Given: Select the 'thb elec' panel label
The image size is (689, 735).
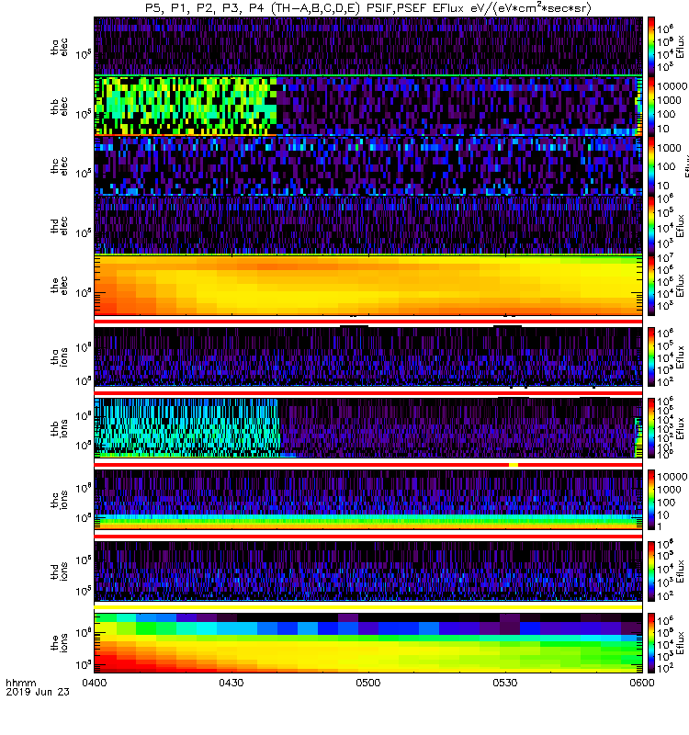Looking at the screenshot, I should 60,107.
